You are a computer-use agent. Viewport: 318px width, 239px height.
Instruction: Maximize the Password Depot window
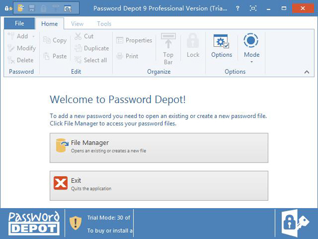point(284,8)
